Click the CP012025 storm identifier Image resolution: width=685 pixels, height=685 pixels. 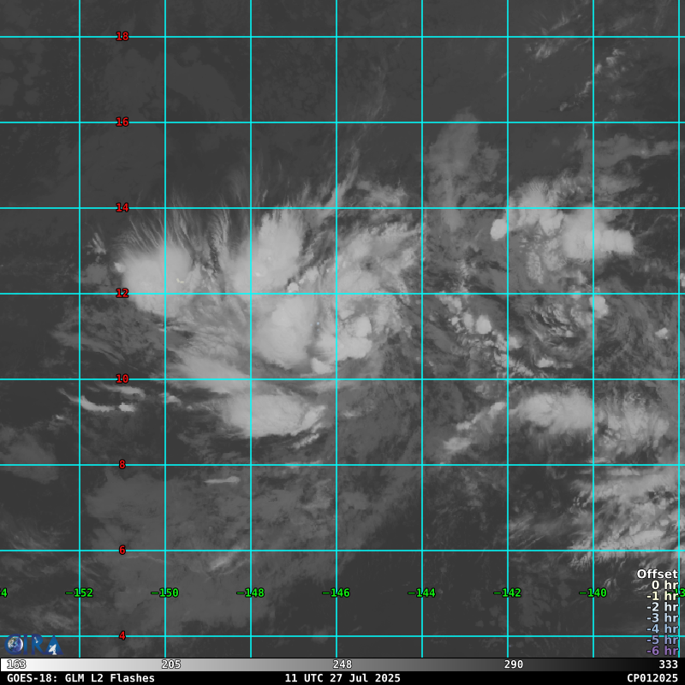tap(652, 678)
